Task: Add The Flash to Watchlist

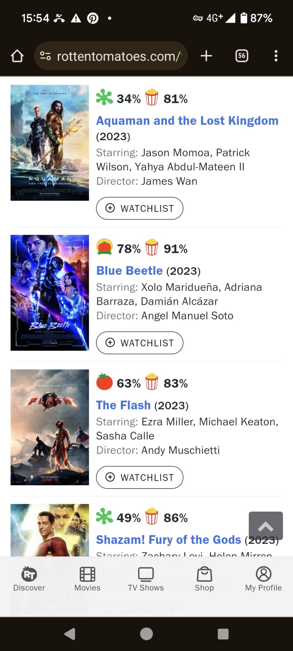Action: pos(140,477)
